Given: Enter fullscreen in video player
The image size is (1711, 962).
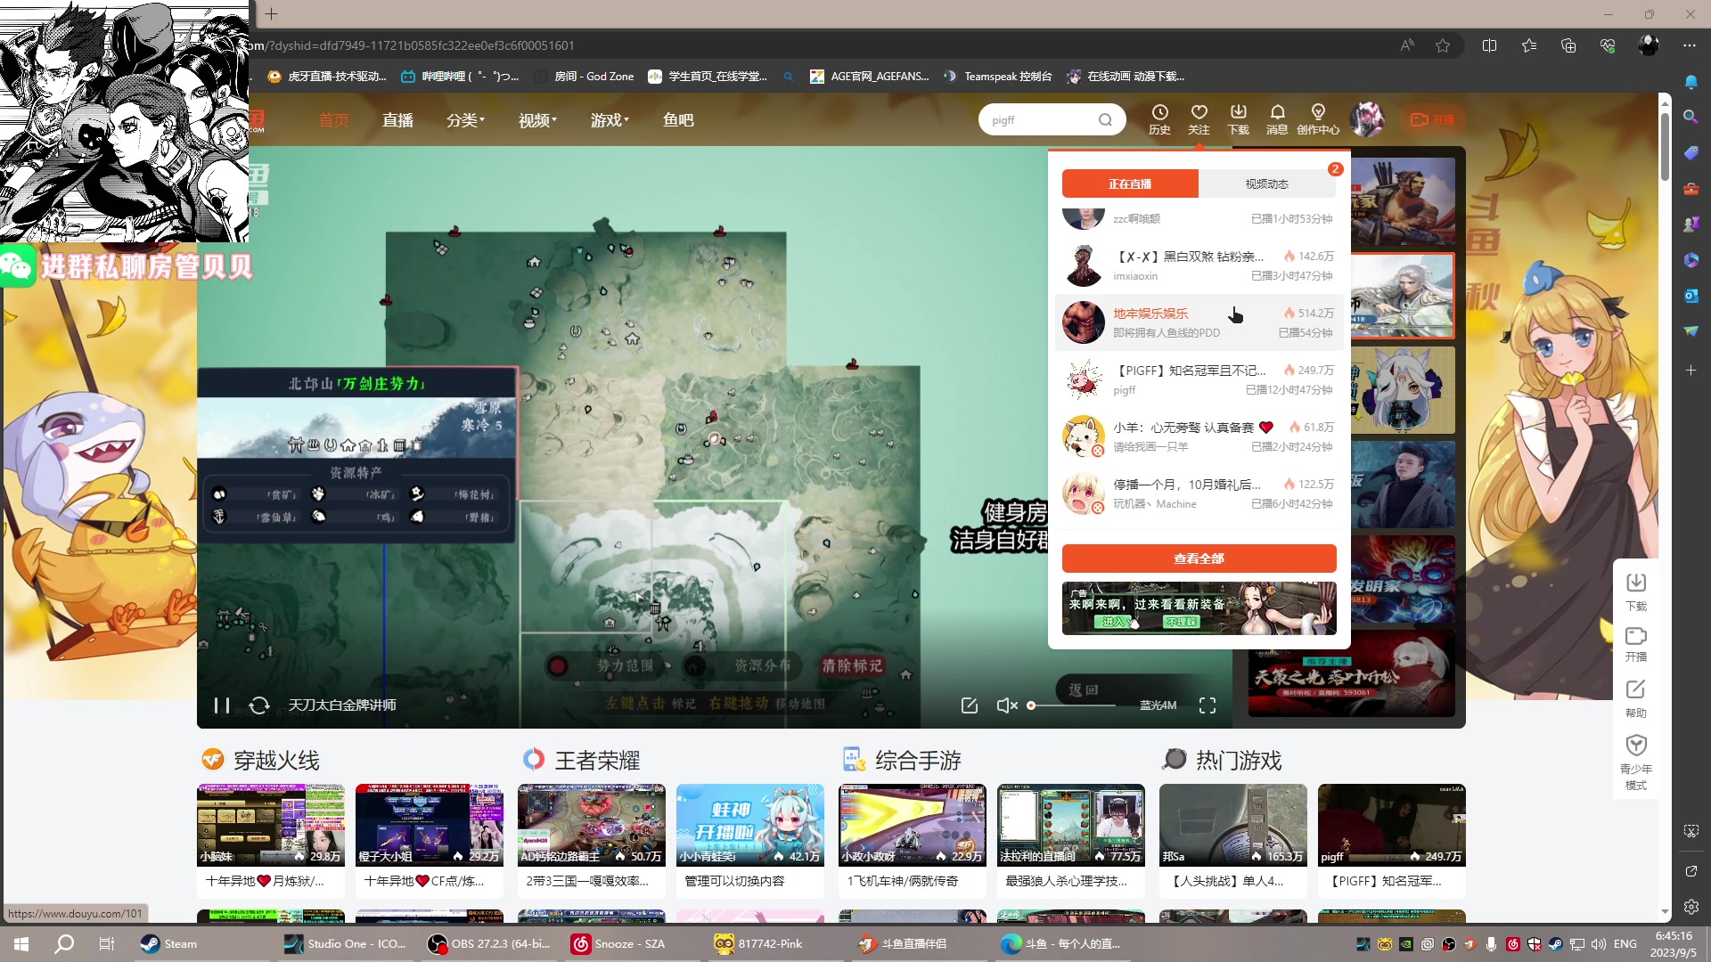Looking at the screenshot, I should [1208, 705].
